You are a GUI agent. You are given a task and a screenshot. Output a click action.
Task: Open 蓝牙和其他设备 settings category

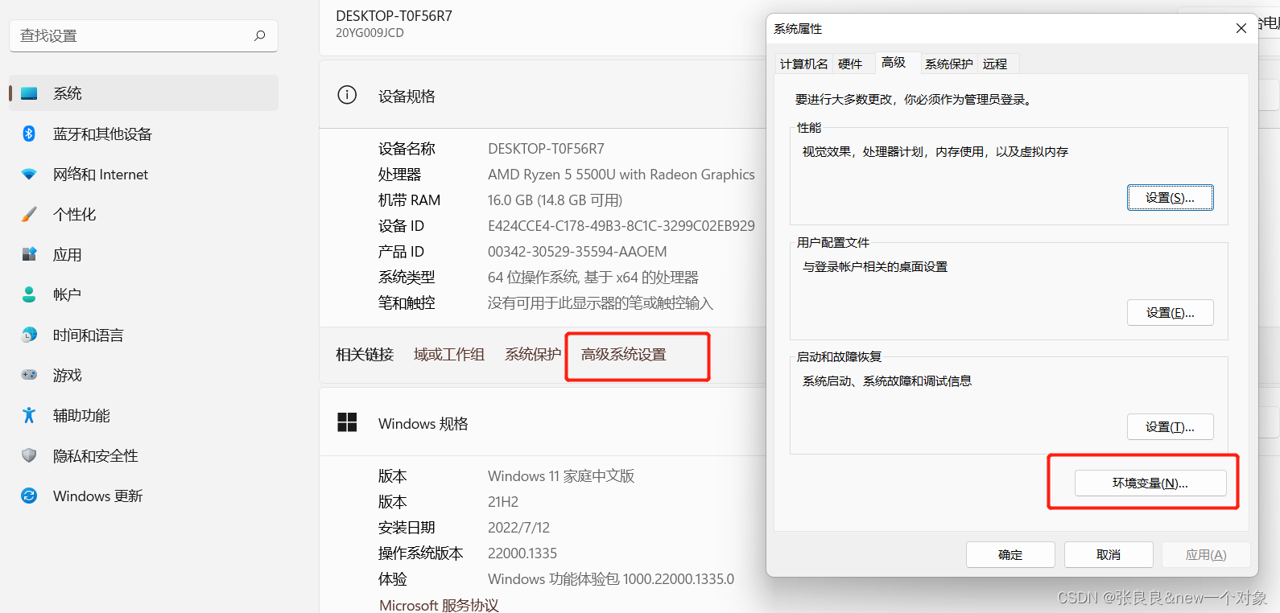point(143,134)
